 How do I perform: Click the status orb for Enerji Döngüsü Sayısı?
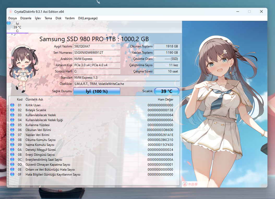pos(12,154)
